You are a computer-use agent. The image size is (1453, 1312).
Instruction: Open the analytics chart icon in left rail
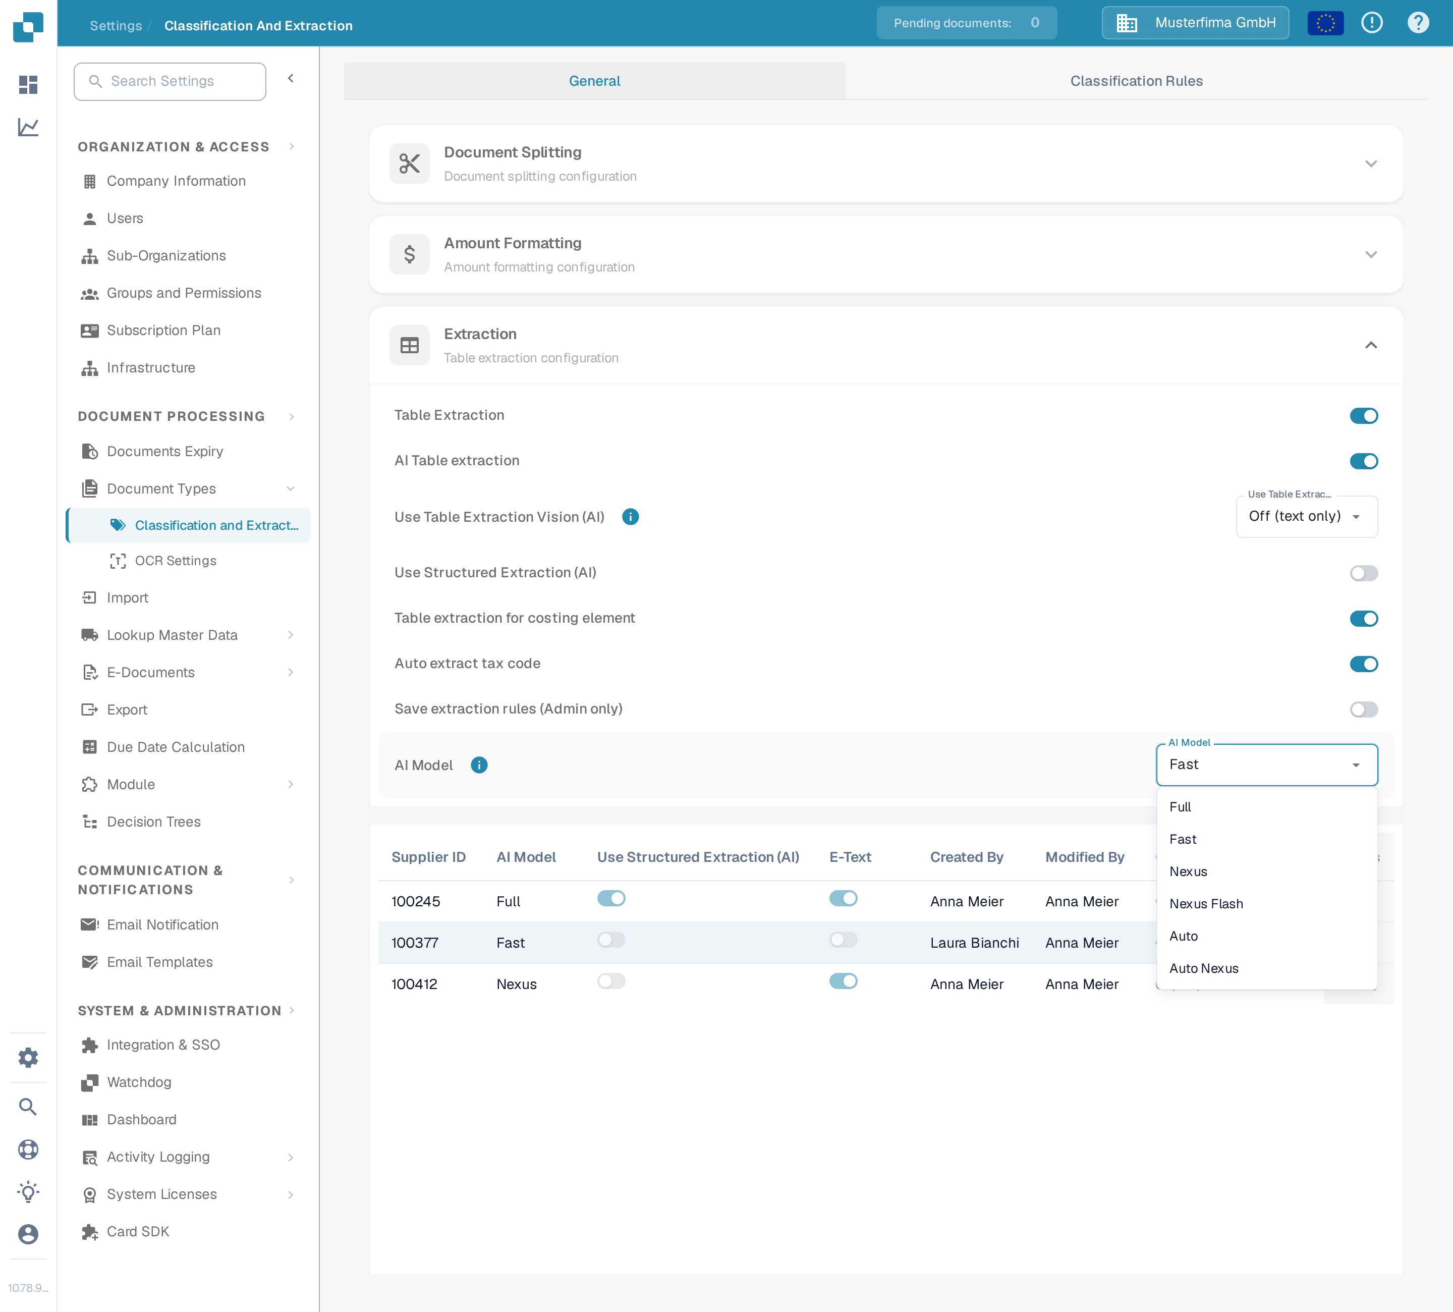click(x=28, y=127)
